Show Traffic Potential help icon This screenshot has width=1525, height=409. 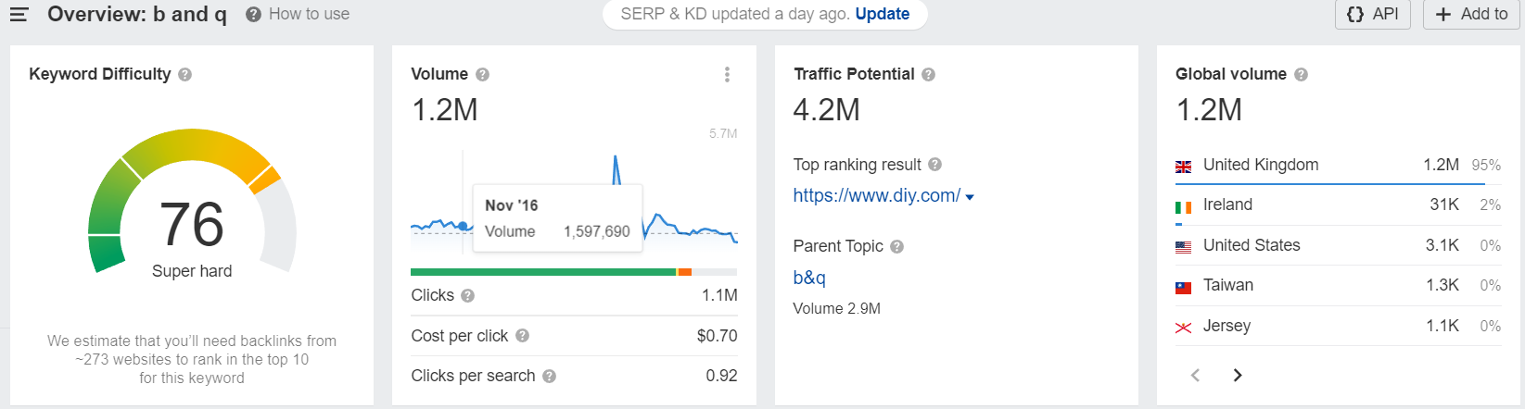[x=928, y=74]
